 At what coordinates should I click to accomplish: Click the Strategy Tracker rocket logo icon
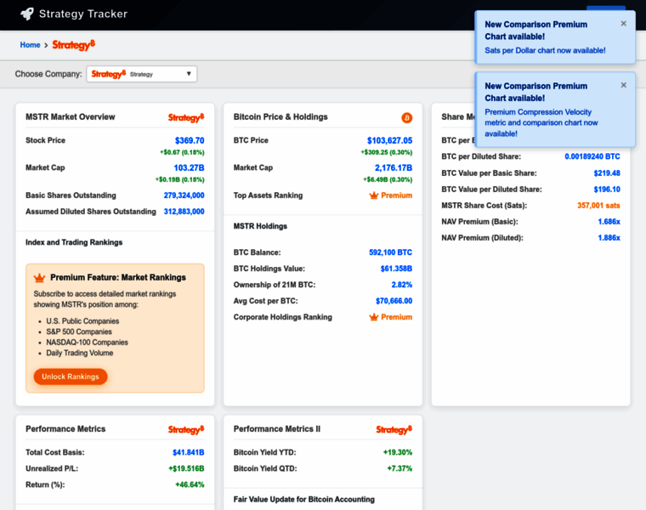coord(27,14)
